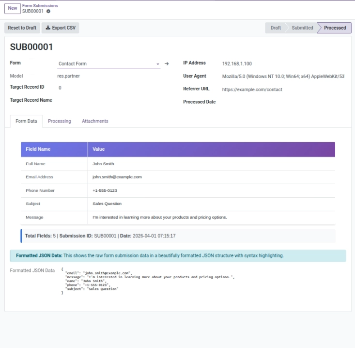Set status to Submitted stage

click(302, 28)
